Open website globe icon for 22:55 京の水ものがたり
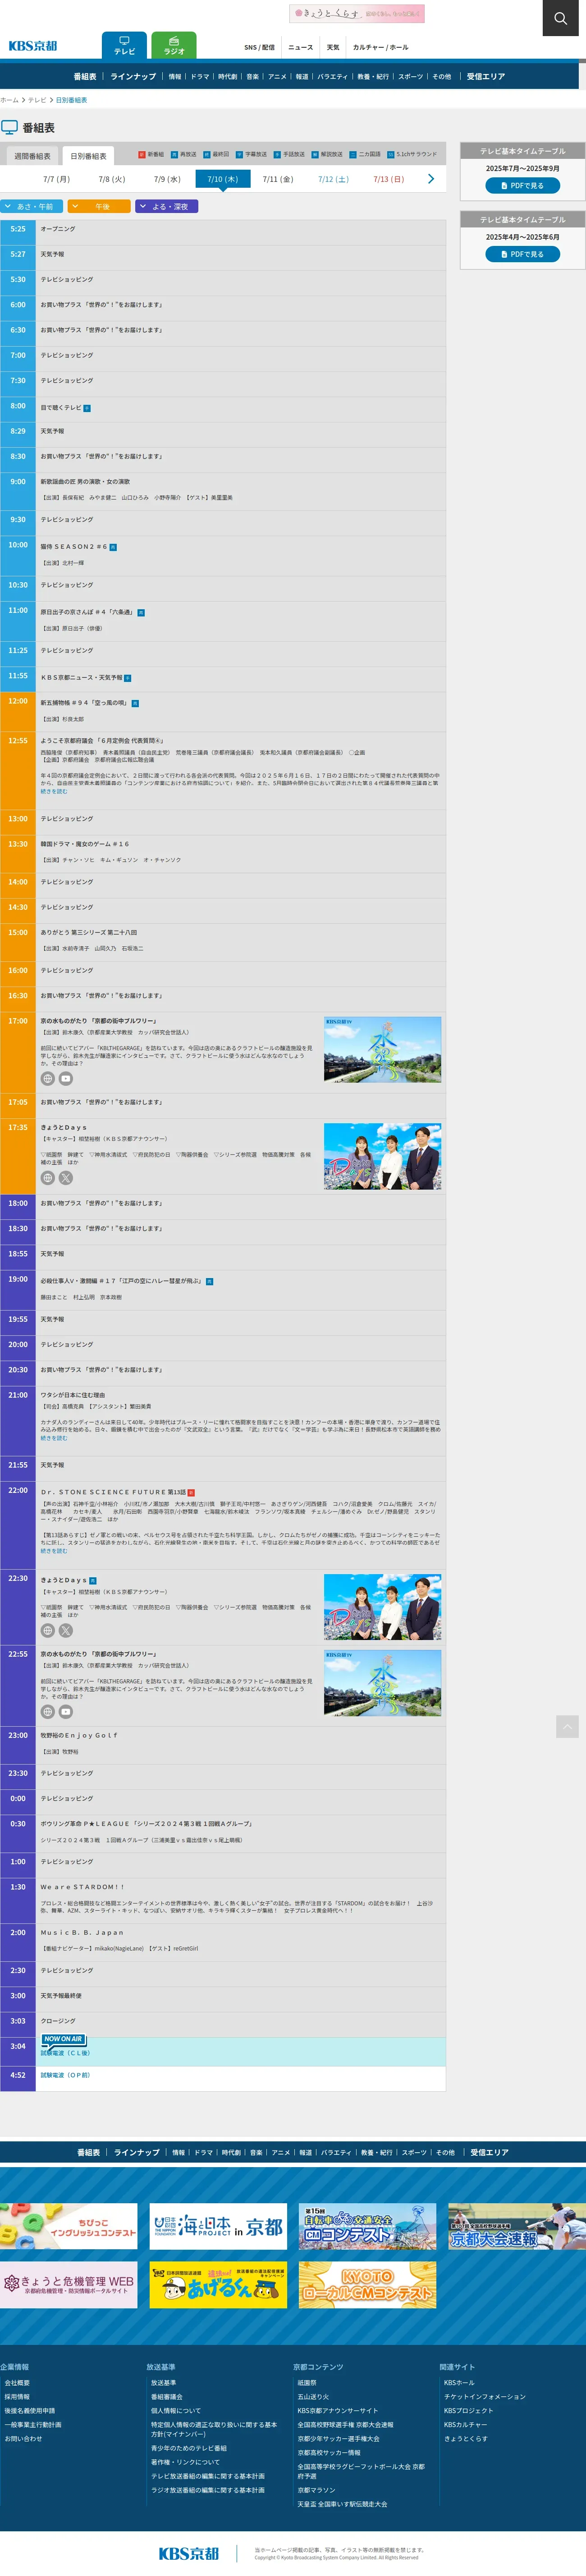 tap(47, 1712)
